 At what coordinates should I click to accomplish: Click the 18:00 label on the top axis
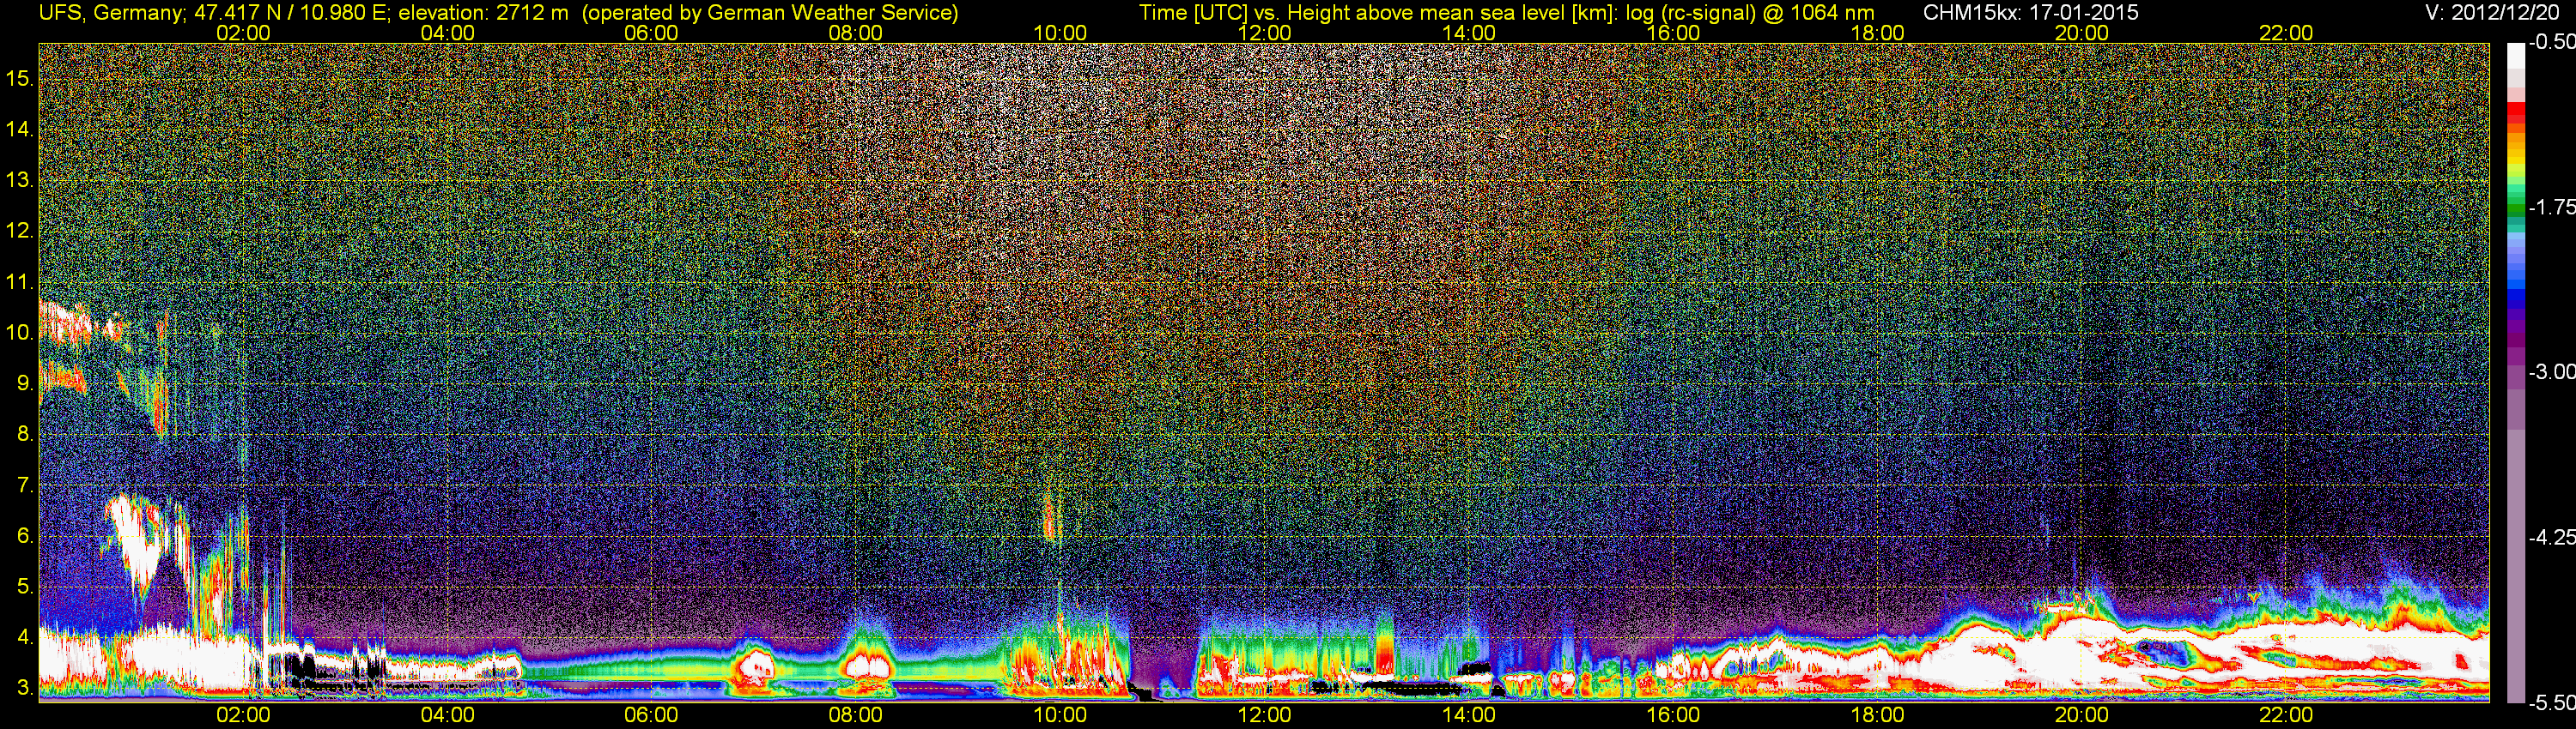(x=1877, y=33)
